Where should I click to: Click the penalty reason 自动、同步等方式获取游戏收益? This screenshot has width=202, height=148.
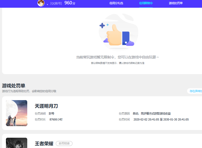[152, 114]
